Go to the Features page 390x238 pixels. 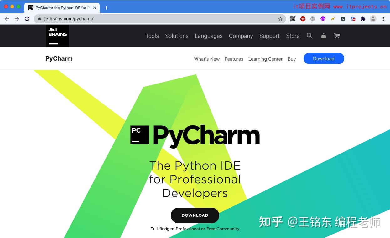point(234,59)
